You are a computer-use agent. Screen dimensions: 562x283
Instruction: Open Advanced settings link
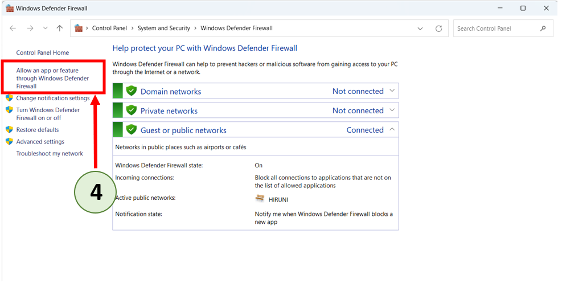[40, 142]
